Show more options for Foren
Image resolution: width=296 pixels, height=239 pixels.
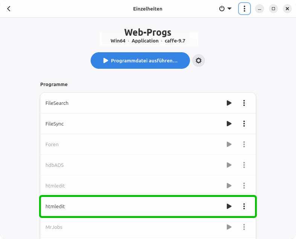[244, 144]
